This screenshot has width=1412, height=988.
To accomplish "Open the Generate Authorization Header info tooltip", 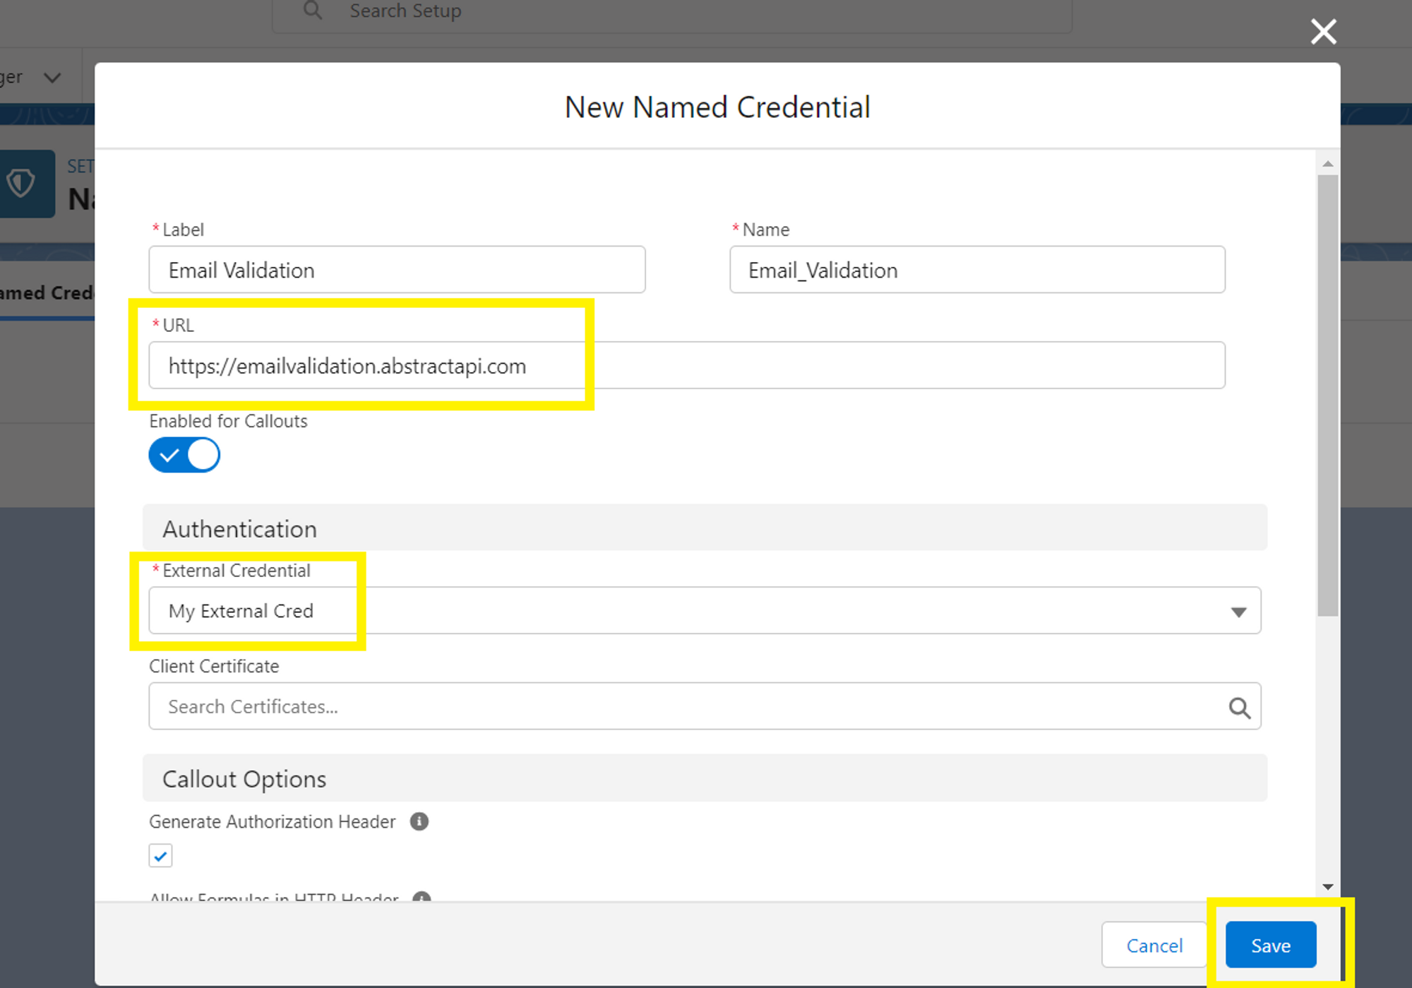I will pos(419,821).
